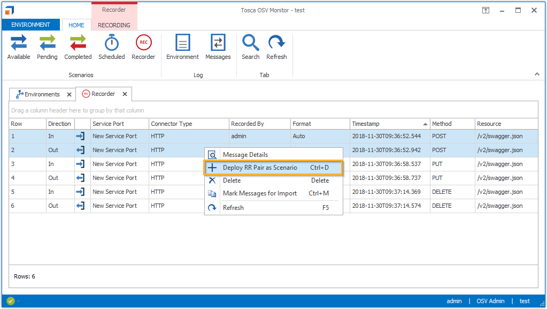Image resolution: width=547 pixels, height=309 pixels.
Task: Refresh the tab from ribbon
Action: coord(276,47)
